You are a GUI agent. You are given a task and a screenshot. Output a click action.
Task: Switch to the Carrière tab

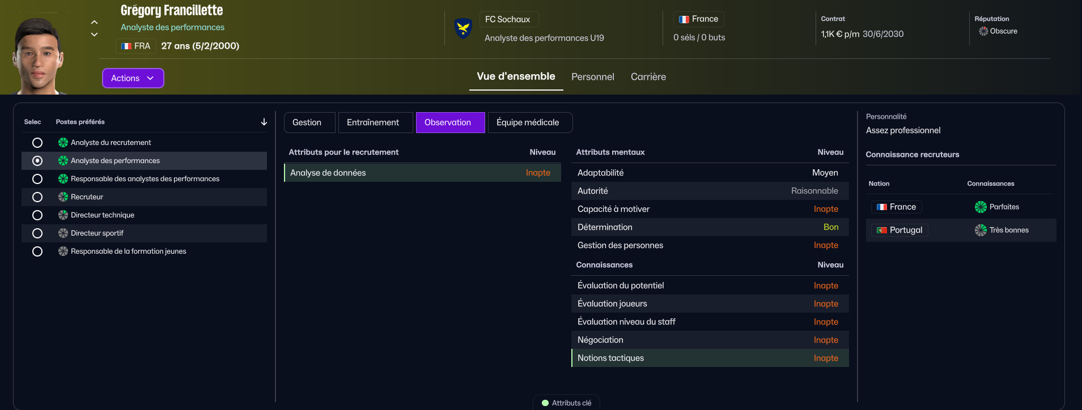click(648, 77)
